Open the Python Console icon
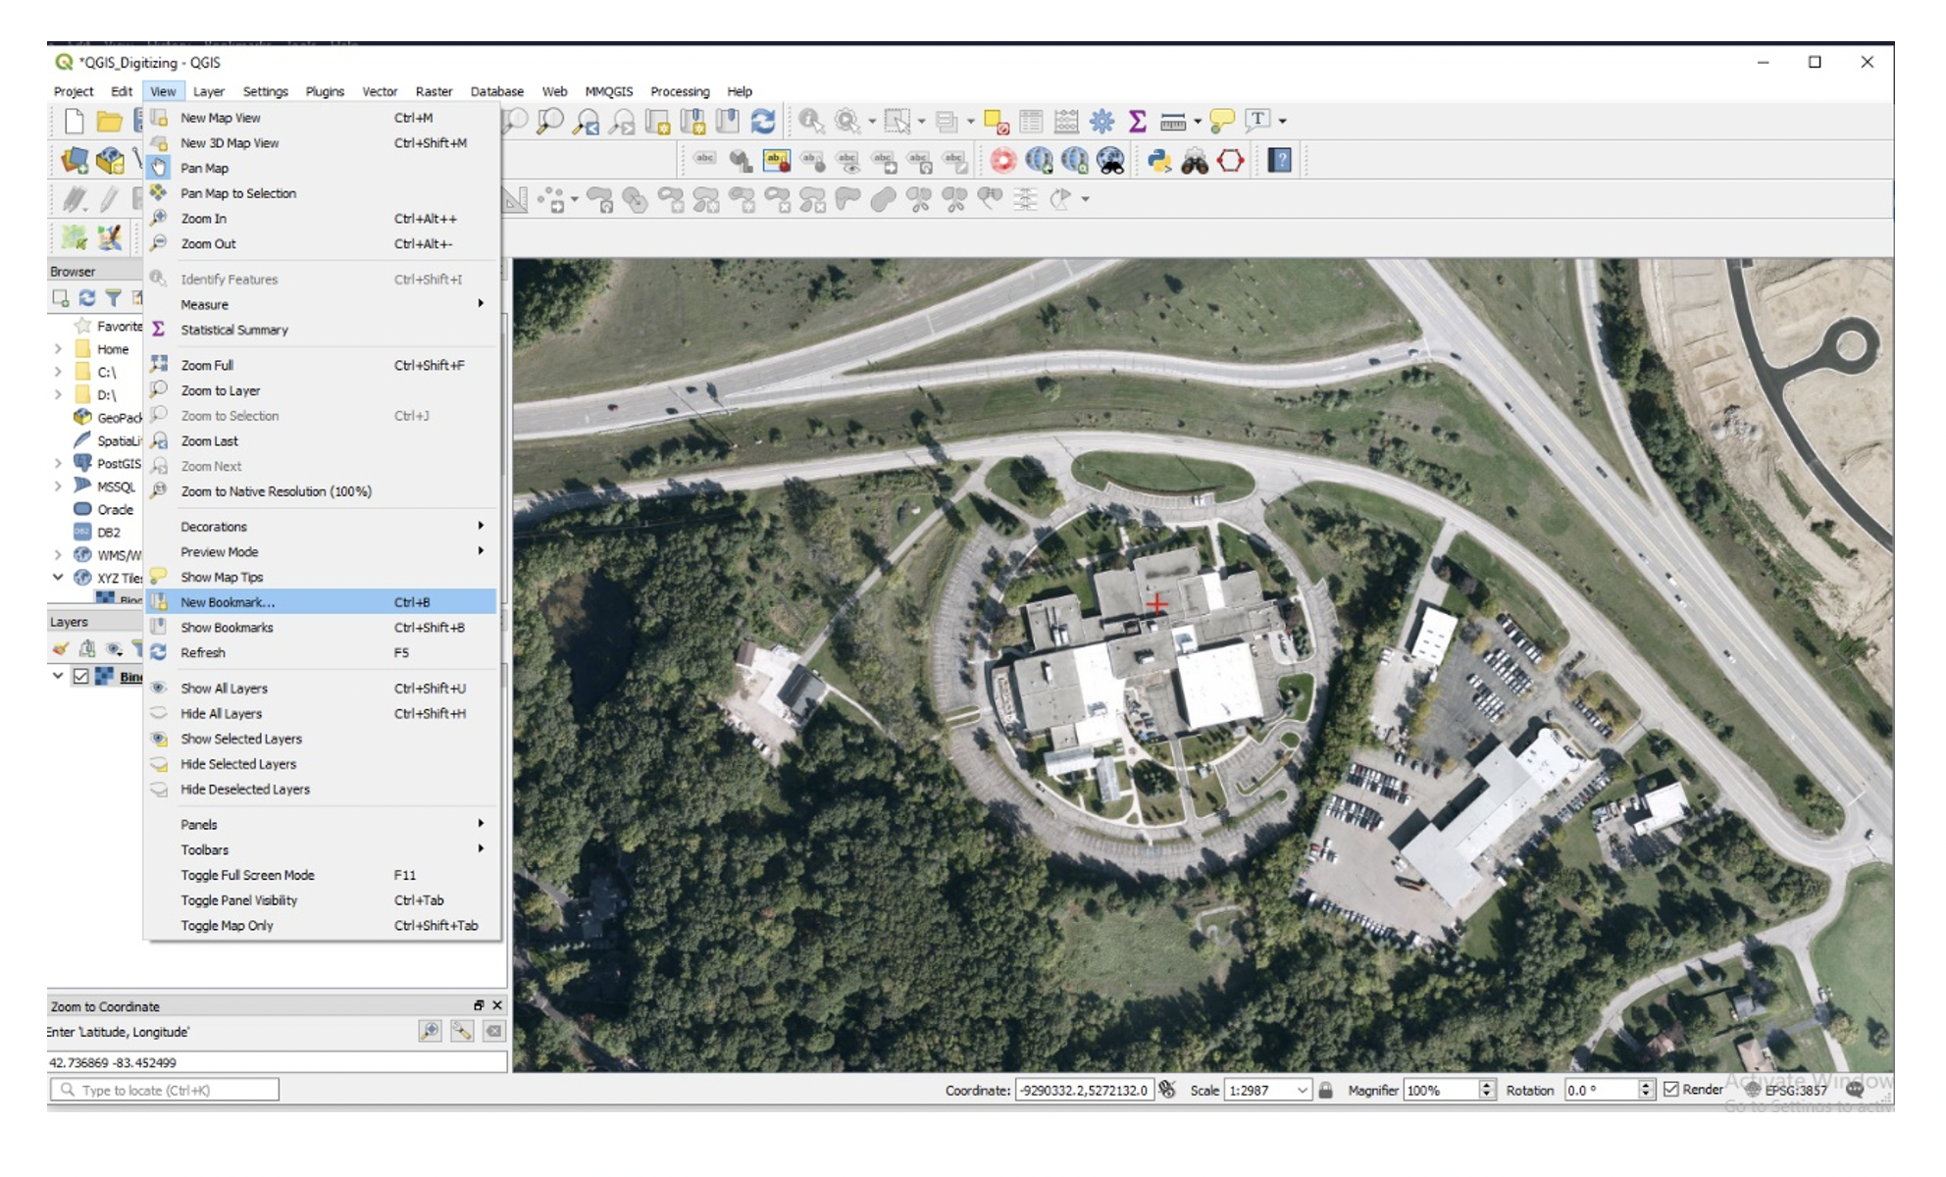This screenshot has height=1177, width=1946. (1159, 161)
